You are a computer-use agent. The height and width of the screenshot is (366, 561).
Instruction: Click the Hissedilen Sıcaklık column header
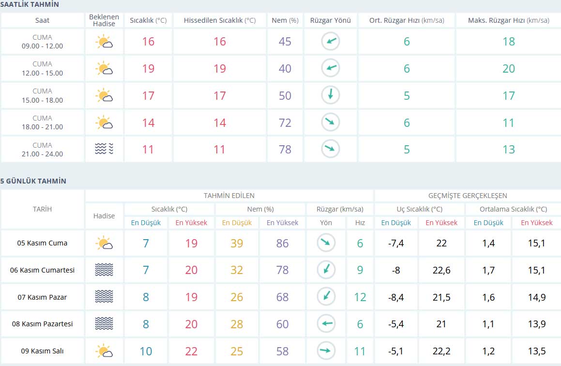[x=220, y=20]
